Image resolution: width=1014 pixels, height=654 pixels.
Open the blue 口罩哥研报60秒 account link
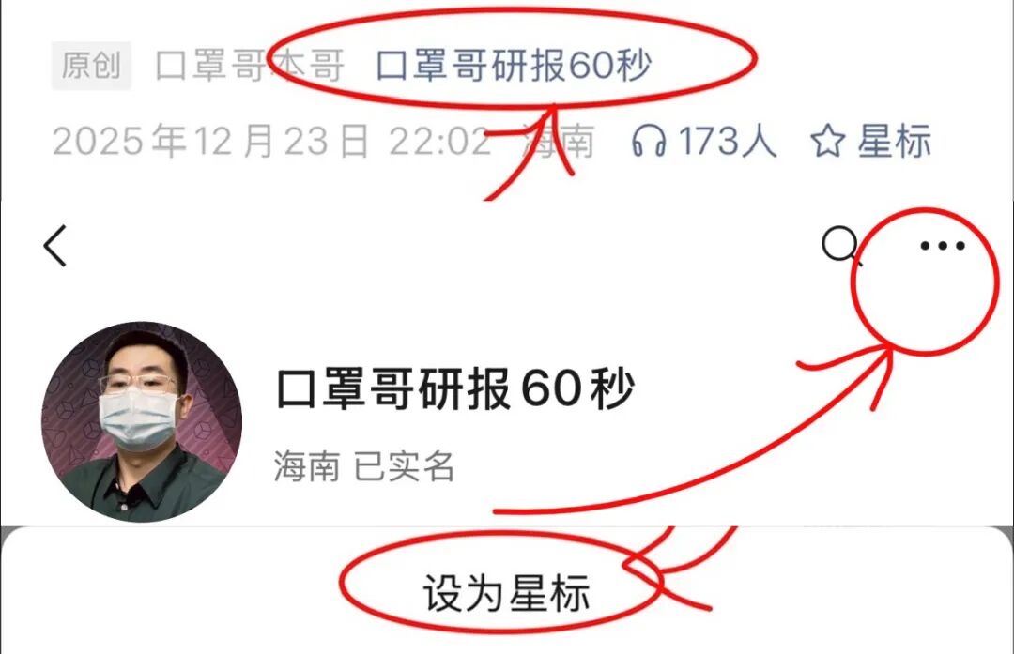point(514,66)
